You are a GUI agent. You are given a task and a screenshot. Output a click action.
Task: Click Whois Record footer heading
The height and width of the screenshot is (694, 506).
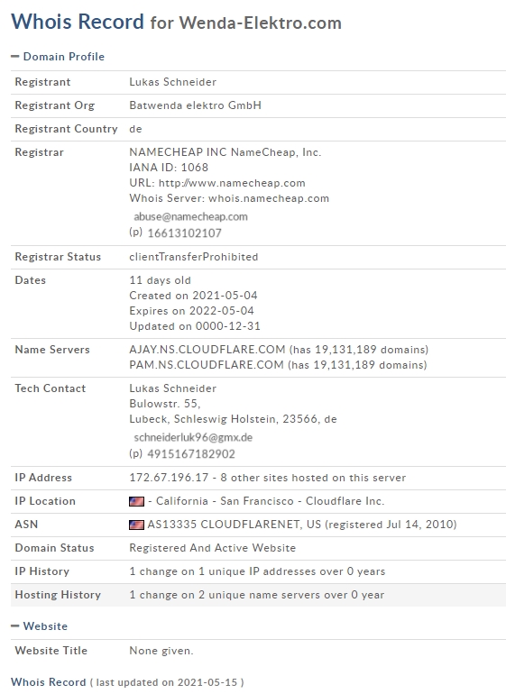(49, 682)
